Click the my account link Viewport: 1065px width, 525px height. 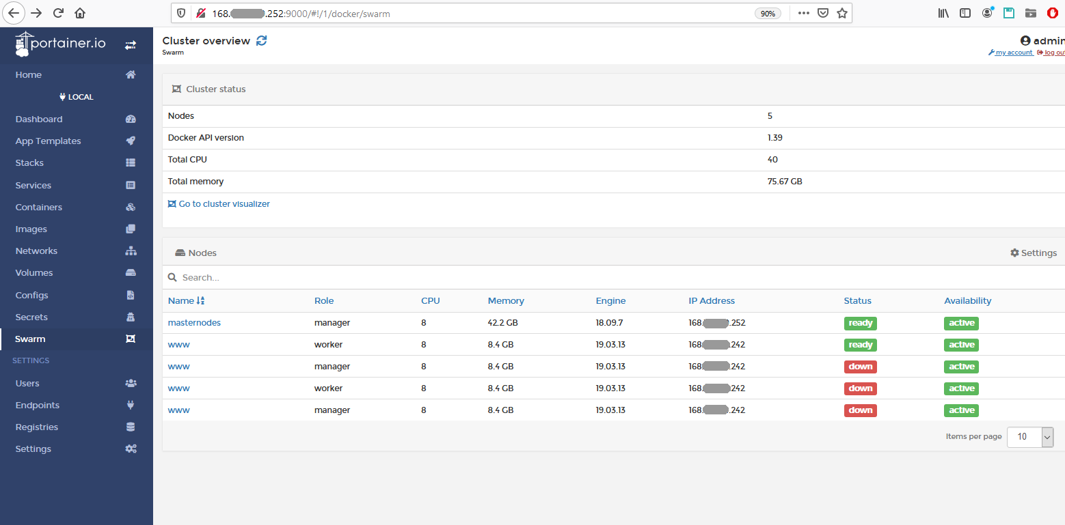1010,53
